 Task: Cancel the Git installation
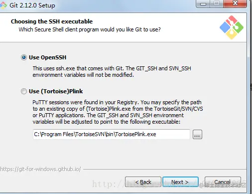tap(223, 182)
